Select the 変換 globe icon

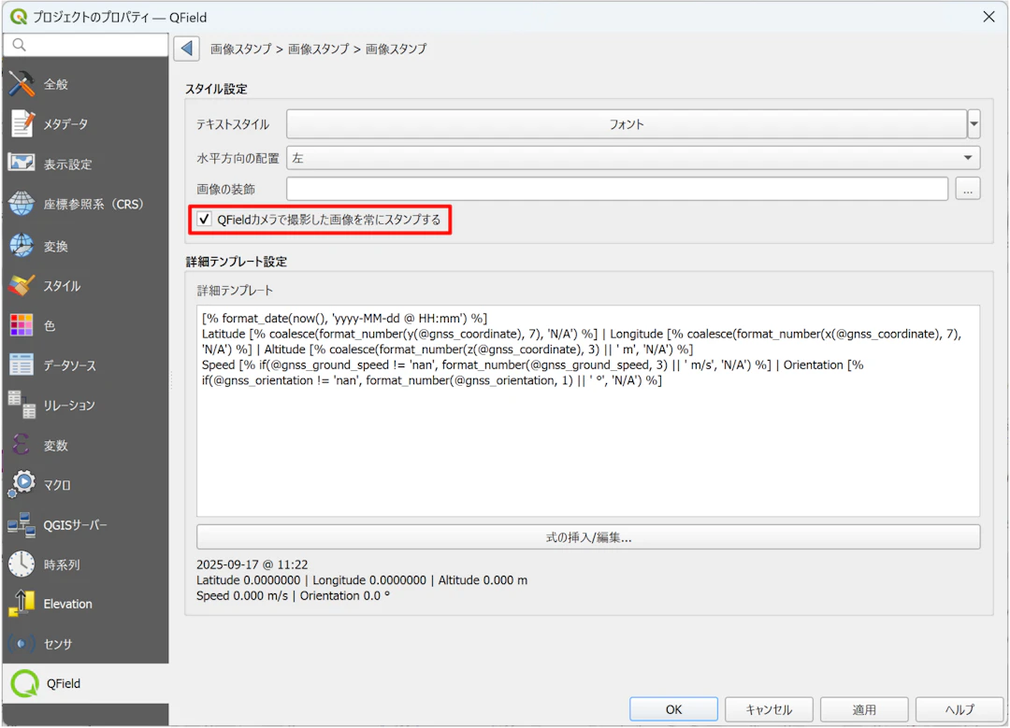[x=22, y=246]
